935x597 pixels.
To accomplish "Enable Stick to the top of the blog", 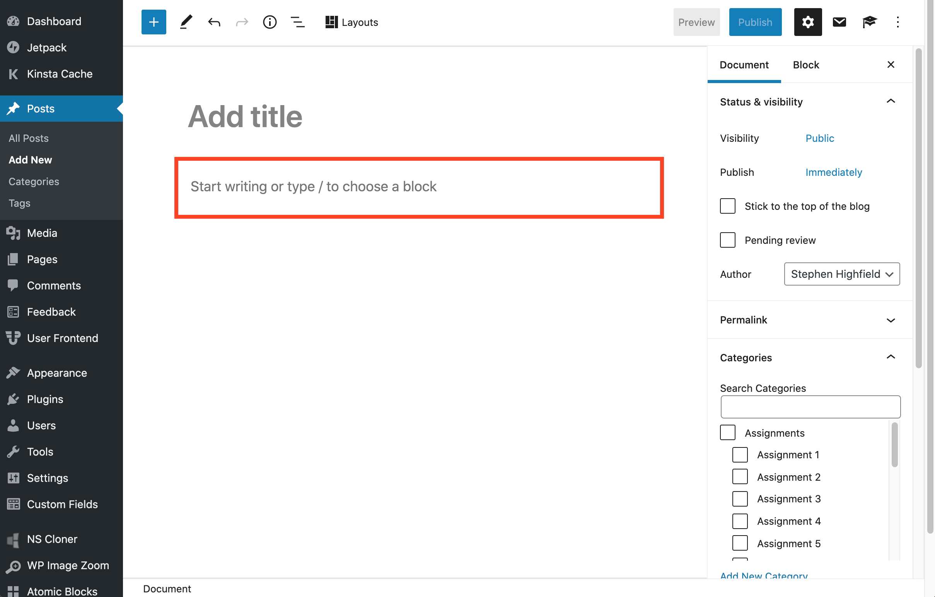I will coord(727,206).
